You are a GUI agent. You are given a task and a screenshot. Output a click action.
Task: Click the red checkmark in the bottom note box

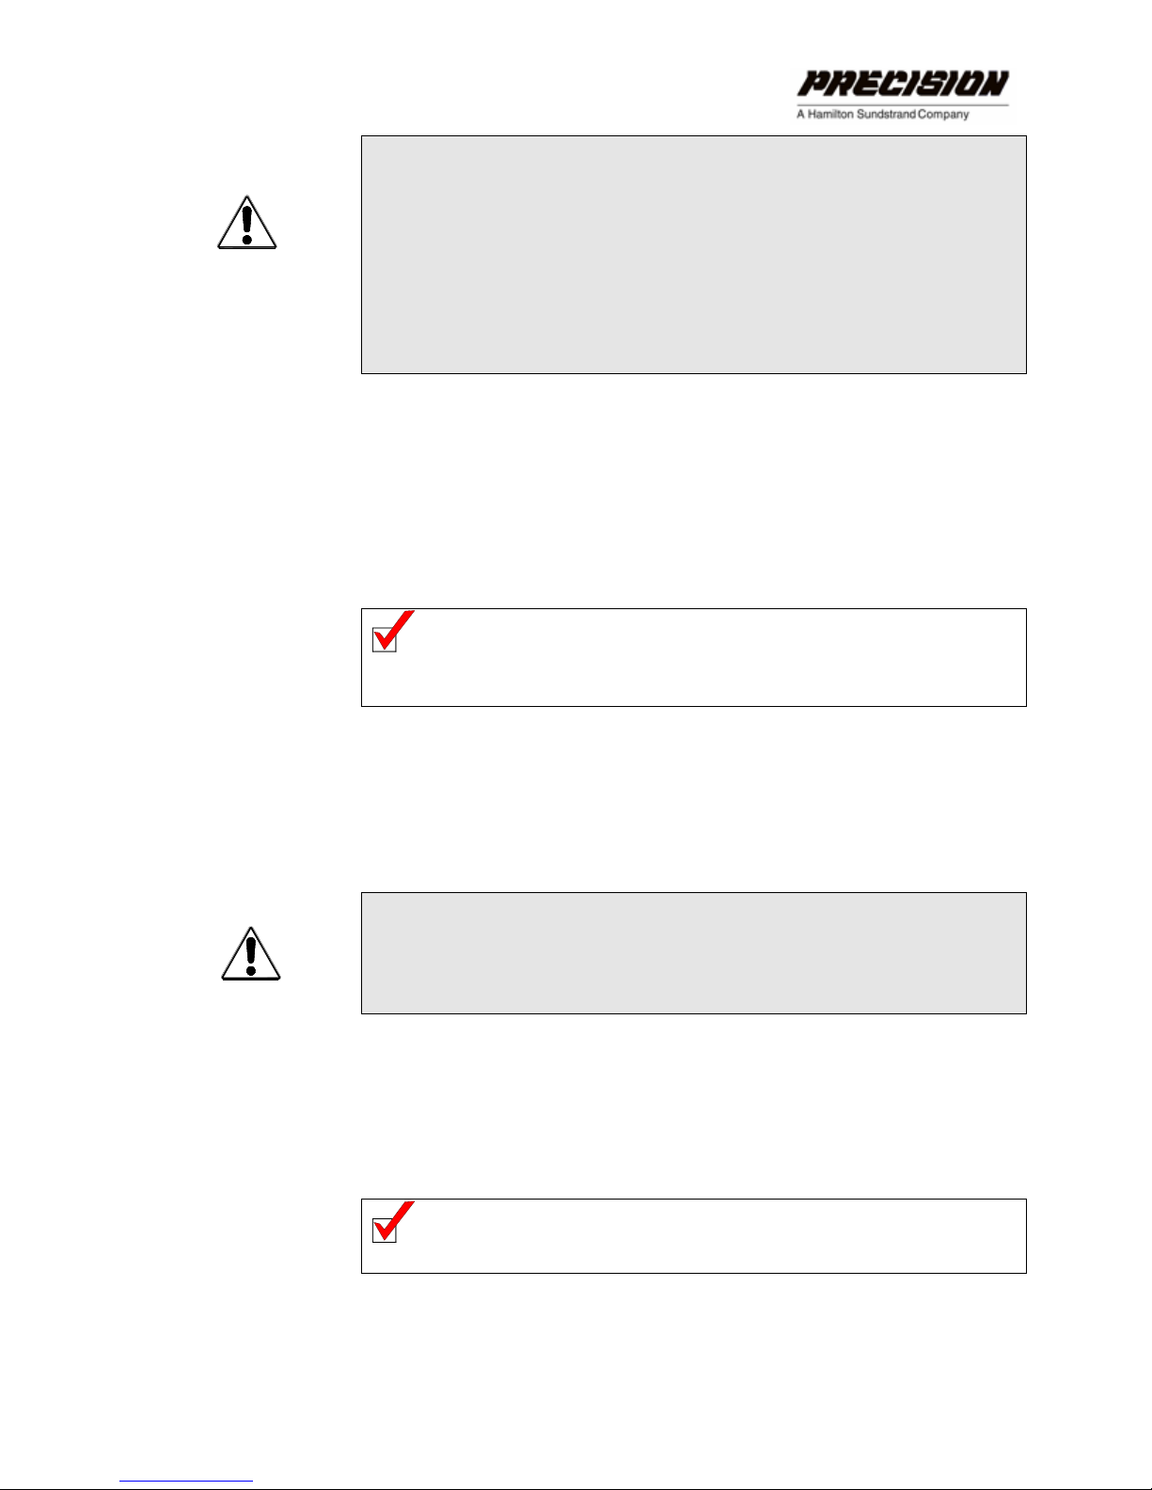(392, 1221)
